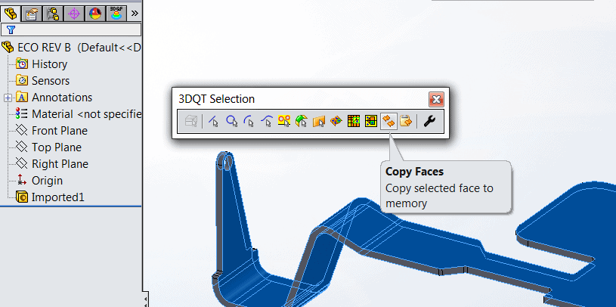
Task: Open the wrench settings icon in 3DQT Selection
Action: pyautogui.click(x=429, y=120)
